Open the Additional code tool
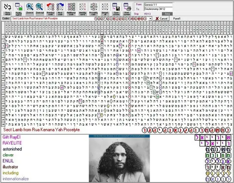The image size is (234, 183). pos(71,9)
